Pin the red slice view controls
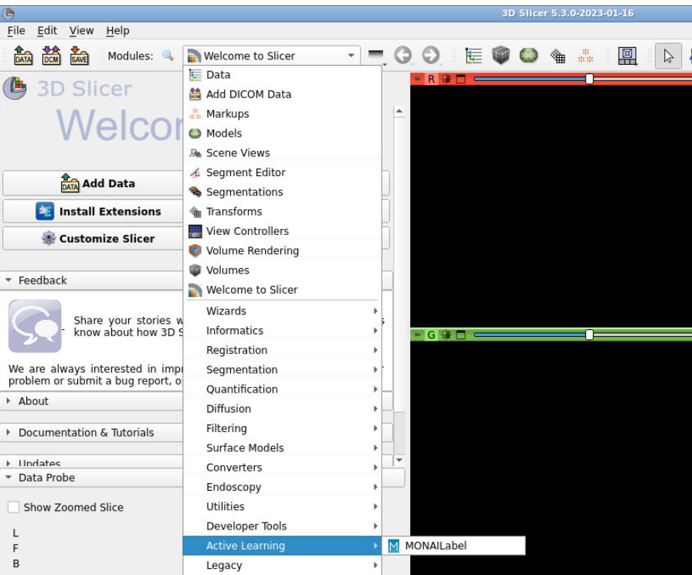The width and height of the screenshot is (692, 575). [x=418, y=78]
